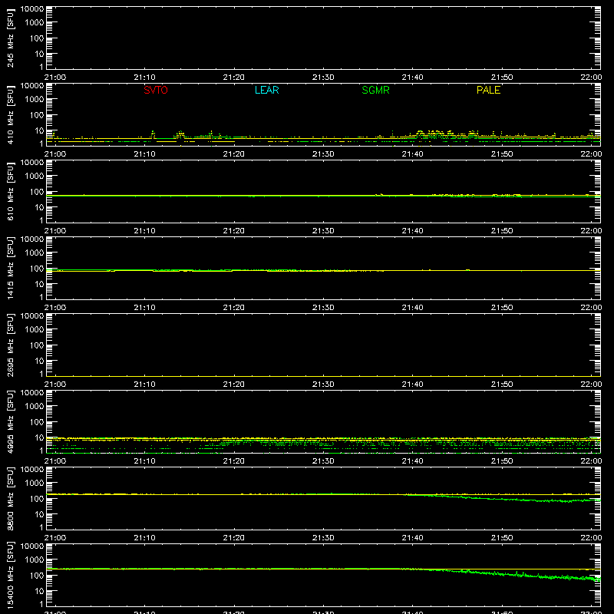Select the 245 MHz [SFU] axis title

[x=11, y=38]
